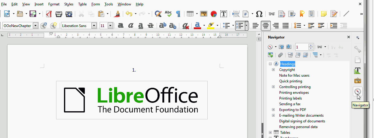This screenshot has height=138, width=374.
Task: Open the Styles menu
Action: click(69, 4)
